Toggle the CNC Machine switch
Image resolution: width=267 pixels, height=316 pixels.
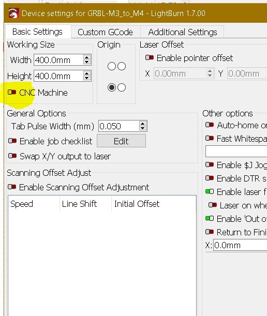[12, 93]
